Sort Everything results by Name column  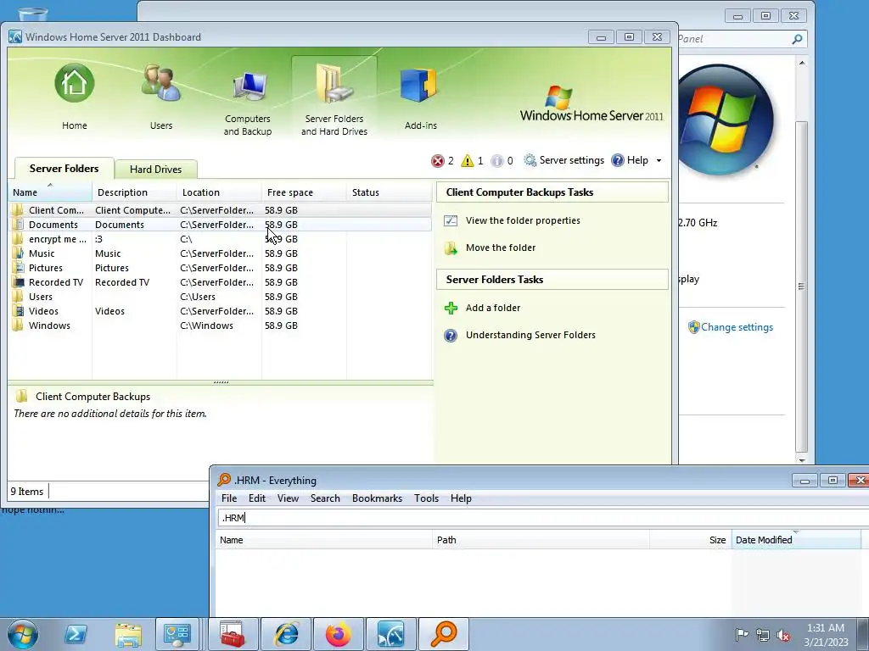pos(323,540)
